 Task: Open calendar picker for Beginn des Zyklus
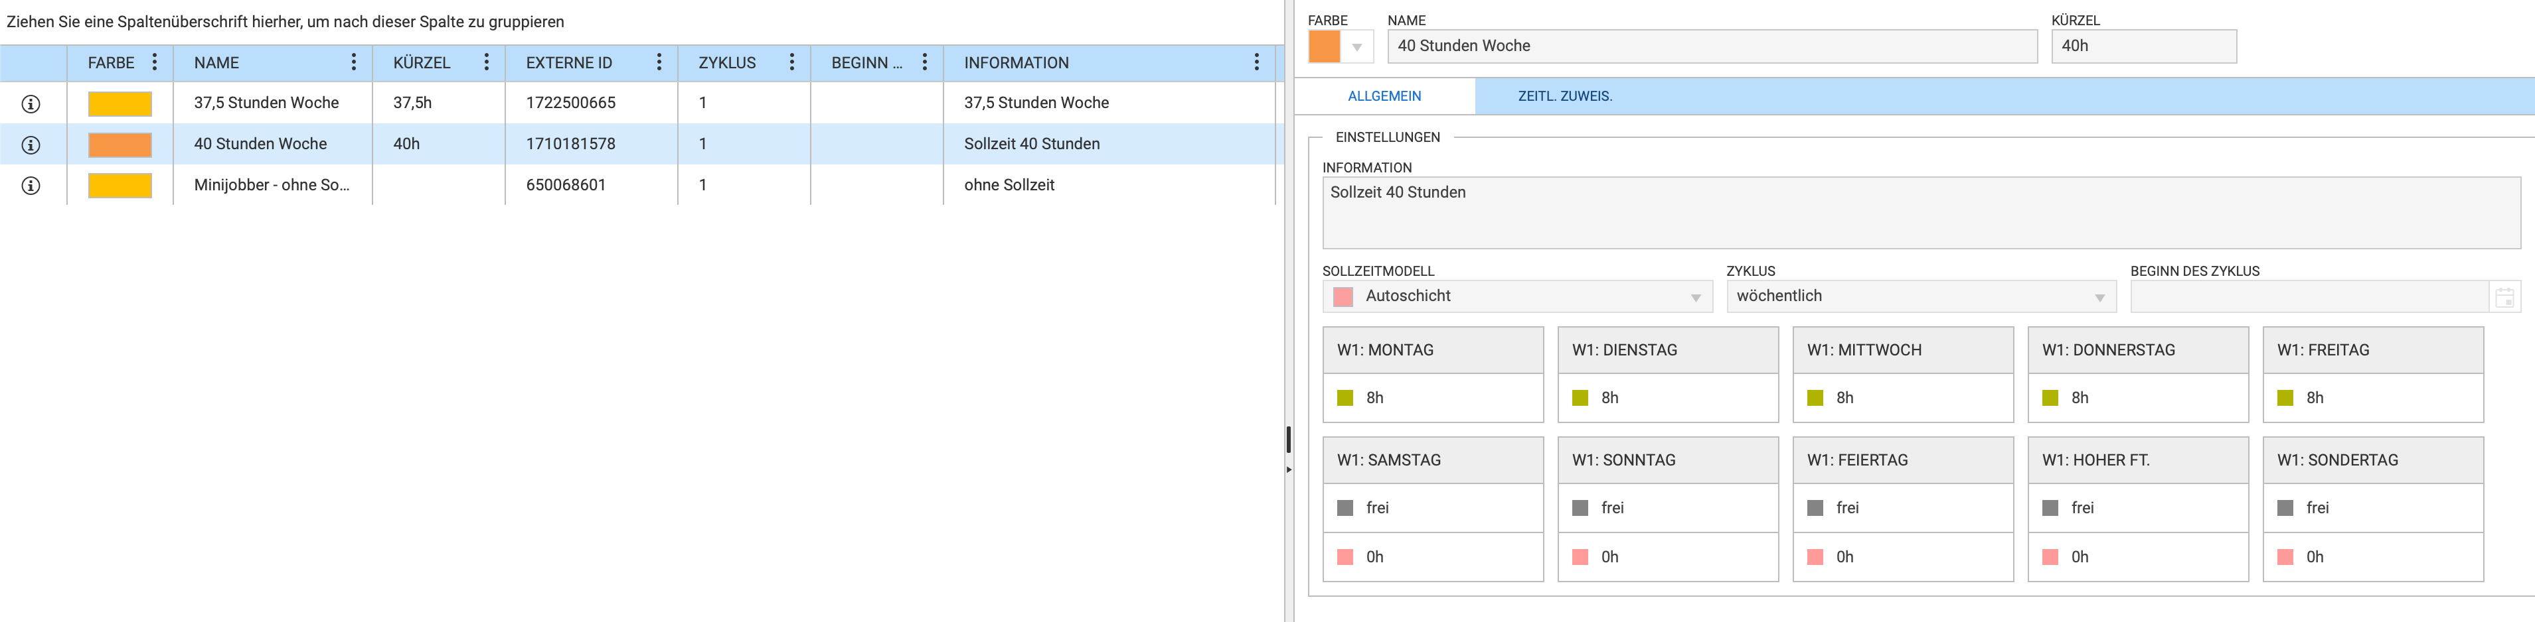pyautogui.click(x=2504, y=297)
